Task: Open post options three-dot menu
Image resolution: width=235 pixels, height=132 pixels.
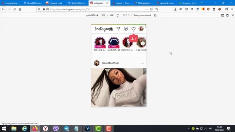Action: coord(142,63)
